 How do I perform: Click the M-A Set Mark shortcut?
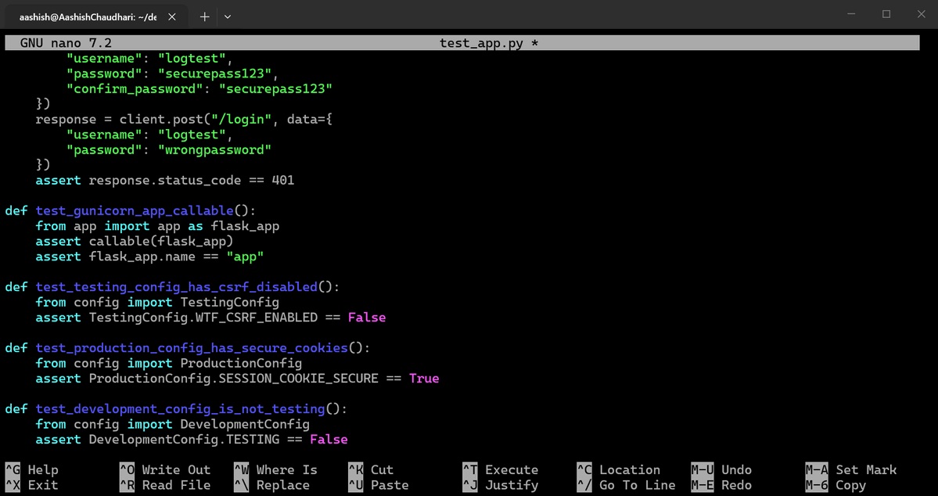point(850,469)
